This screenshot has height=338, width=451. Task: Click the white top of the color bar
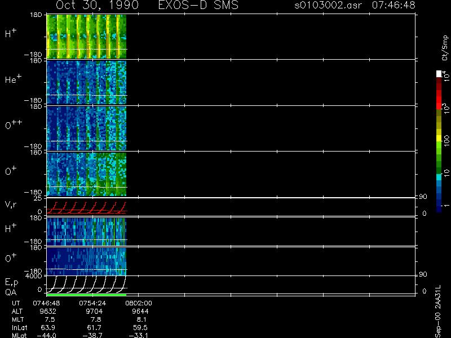(x=439, y=74)
